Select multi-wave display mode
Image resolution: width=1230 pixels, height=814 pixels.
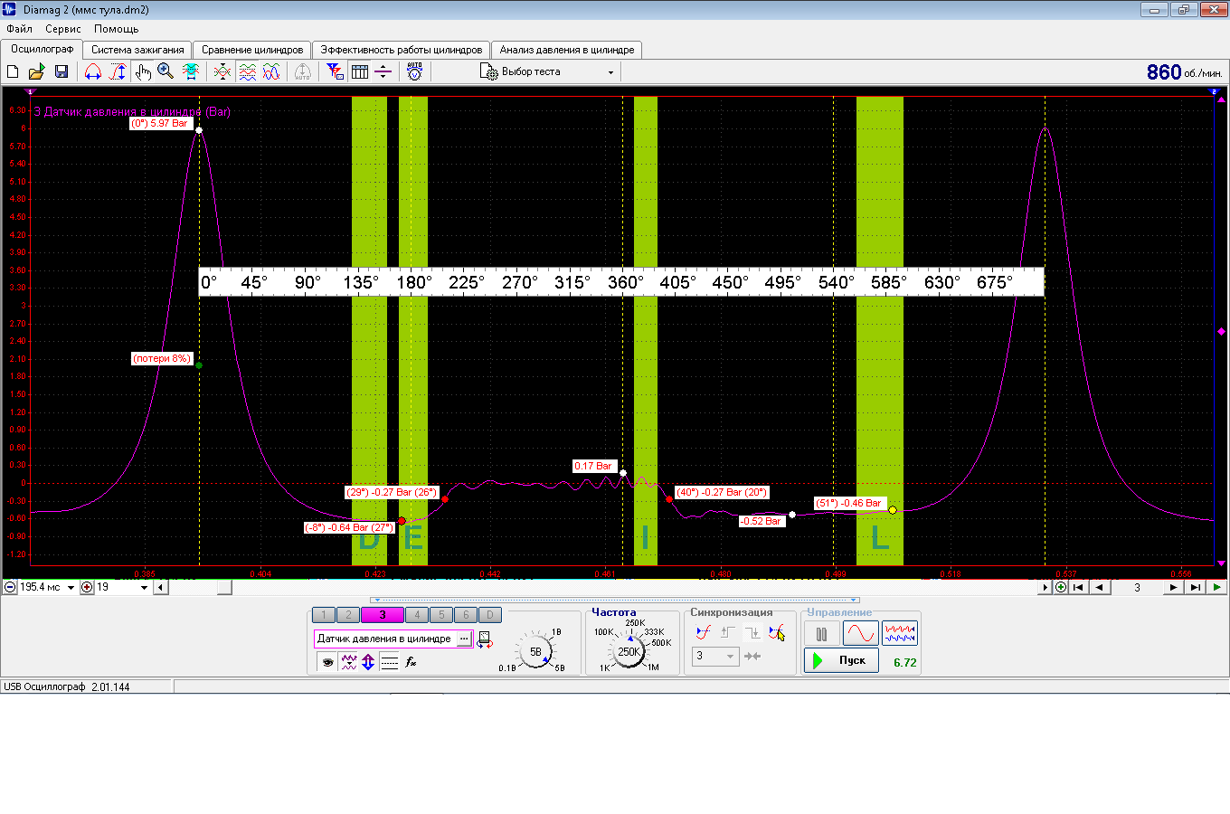pyautogui.click(x=900, y=633)
